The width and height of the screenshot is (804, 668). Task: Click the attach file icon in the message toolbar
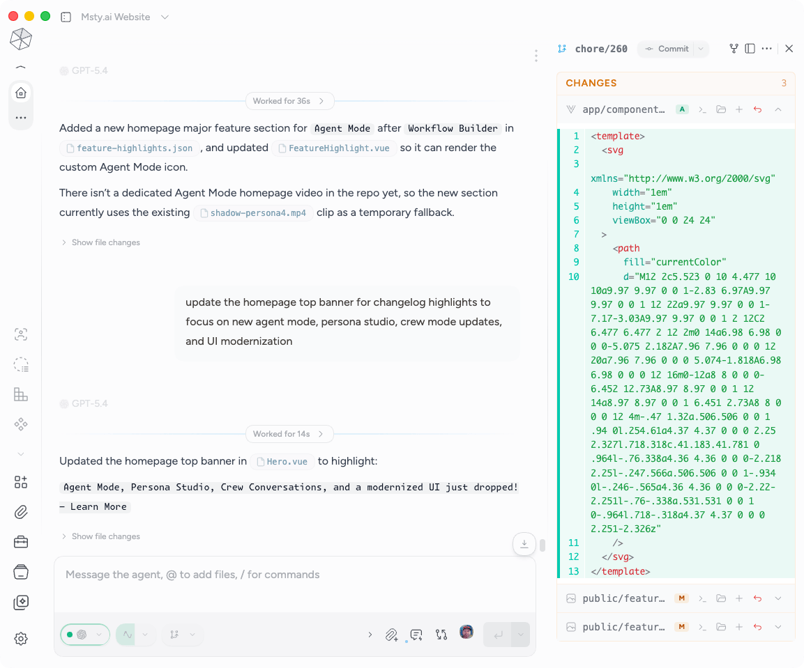pyautogui.click(x=392, y=635)
